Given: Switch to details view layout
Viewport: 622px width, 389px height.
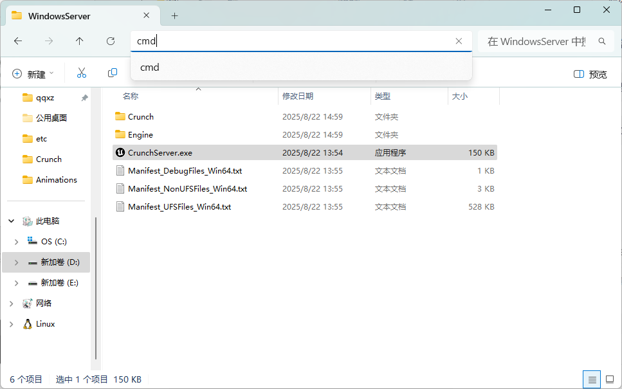Looking at the screenshot, I should 592,379.
